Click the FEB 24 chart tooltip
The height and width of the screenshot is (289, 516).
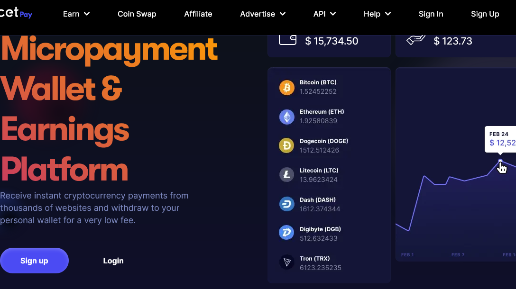coord(500,139)
